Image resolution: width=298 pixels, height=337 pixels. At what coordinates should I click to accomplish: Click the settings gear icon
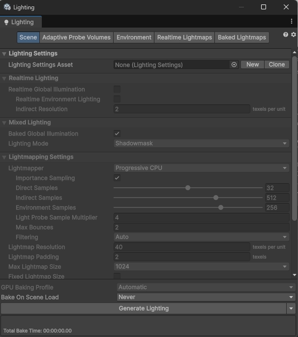click(x=294, y=34)
